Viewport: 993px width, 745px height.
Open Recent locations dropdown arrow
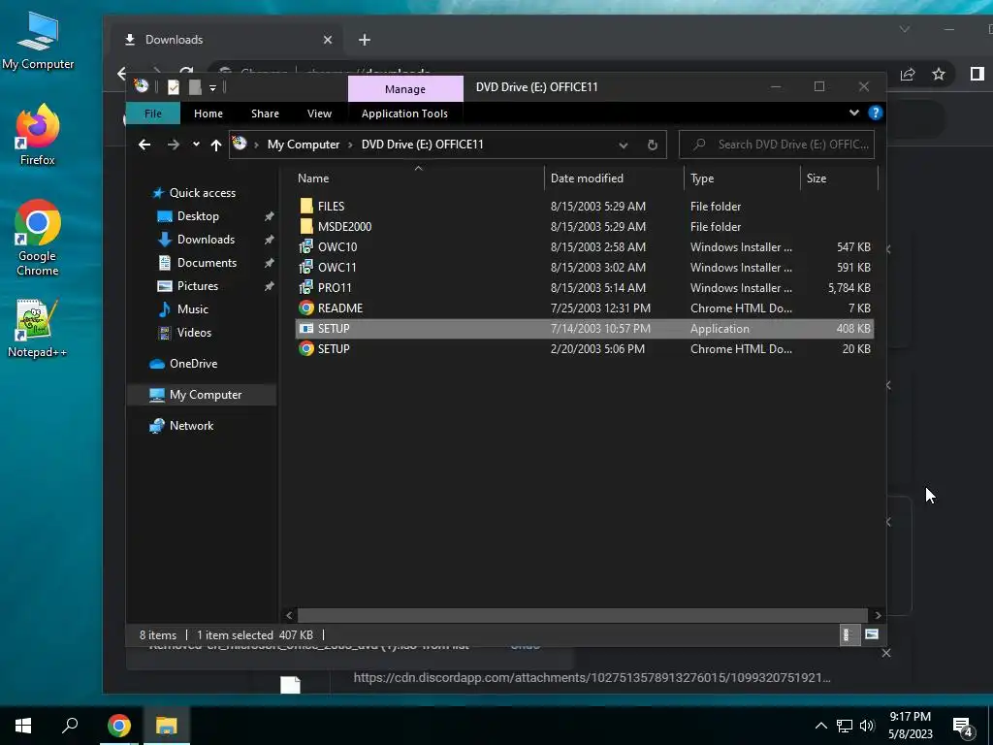coord(196,145)
